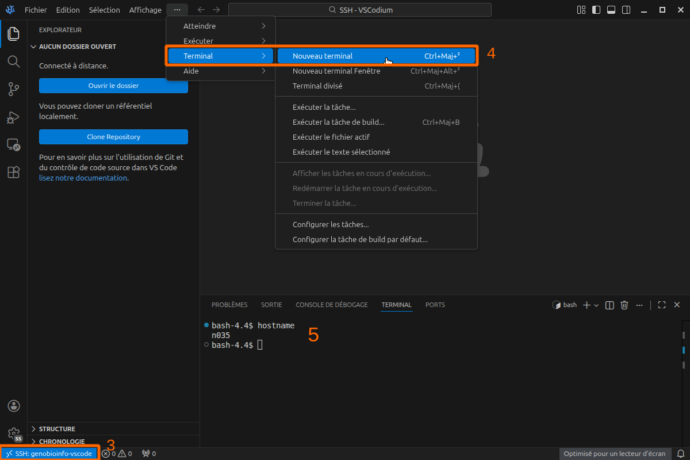Screen dimensions: 690x460
Task: Select Exécuter la tâche...
Action: 376,107
